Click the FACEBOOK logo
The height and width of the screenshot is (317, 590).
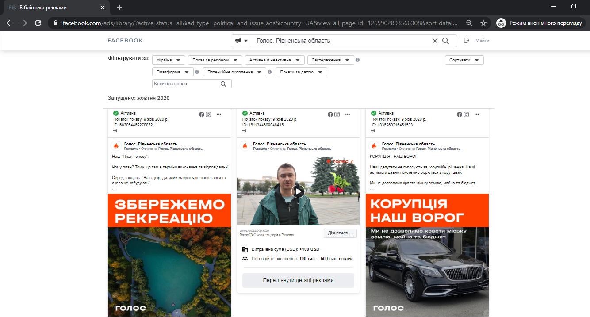point(125,41)
